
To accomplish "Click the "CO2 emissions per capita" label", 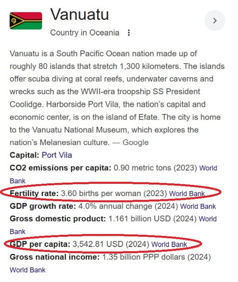I will (60, 168).
